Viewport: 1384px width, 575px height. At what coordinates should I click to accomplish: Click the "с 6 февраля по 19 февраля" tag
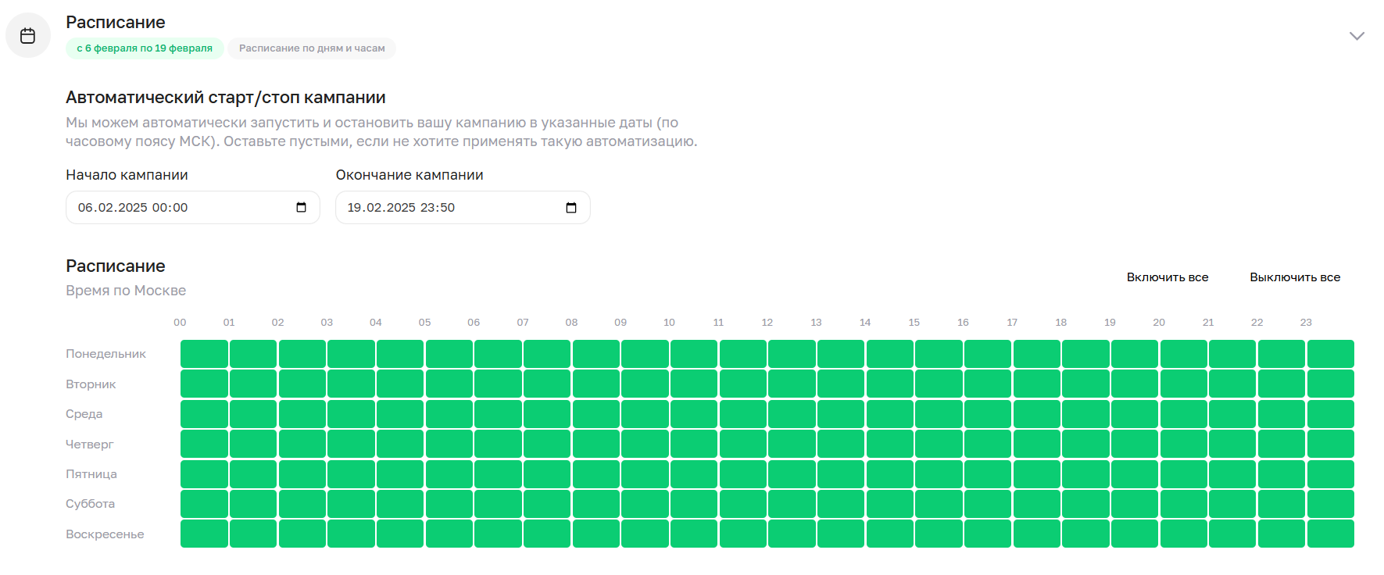click(145, 48)
